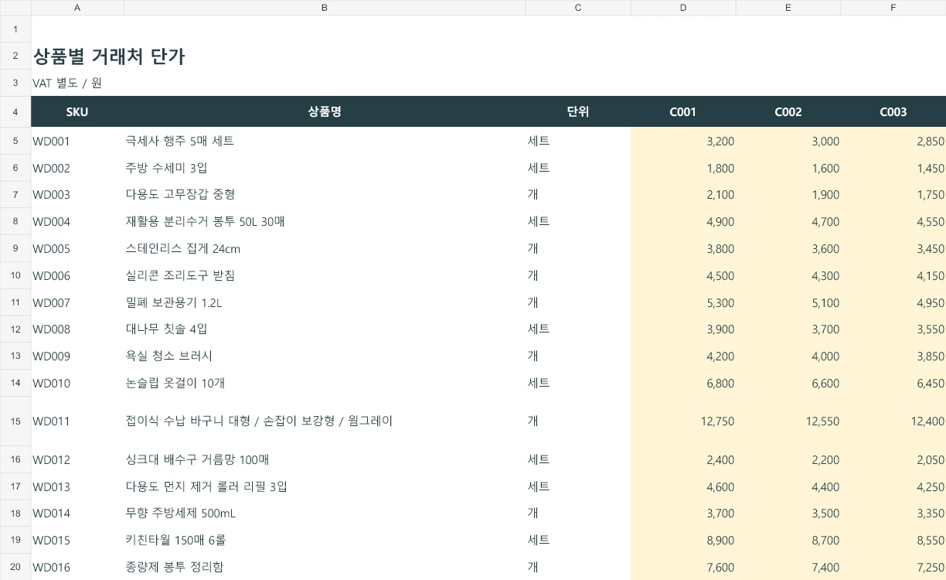Select column D header

[x=683, y=8]
